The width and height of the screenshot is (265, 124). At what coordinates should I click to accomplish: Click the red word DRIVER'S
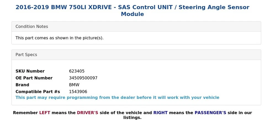[x=88, y=113]
